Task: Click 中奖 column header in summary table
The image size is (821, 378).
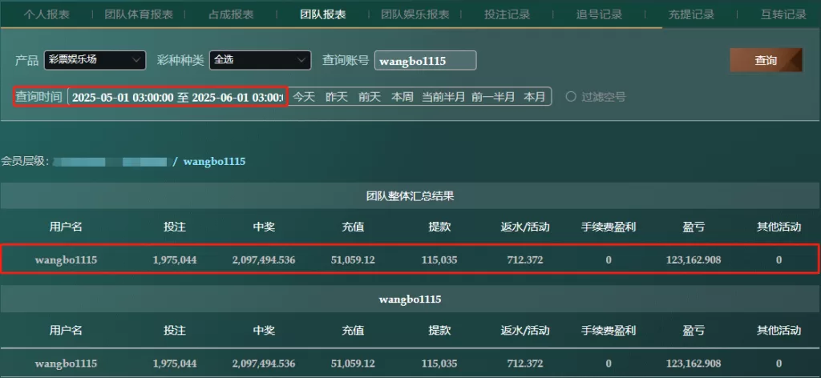Action: [x=264, y=227]
